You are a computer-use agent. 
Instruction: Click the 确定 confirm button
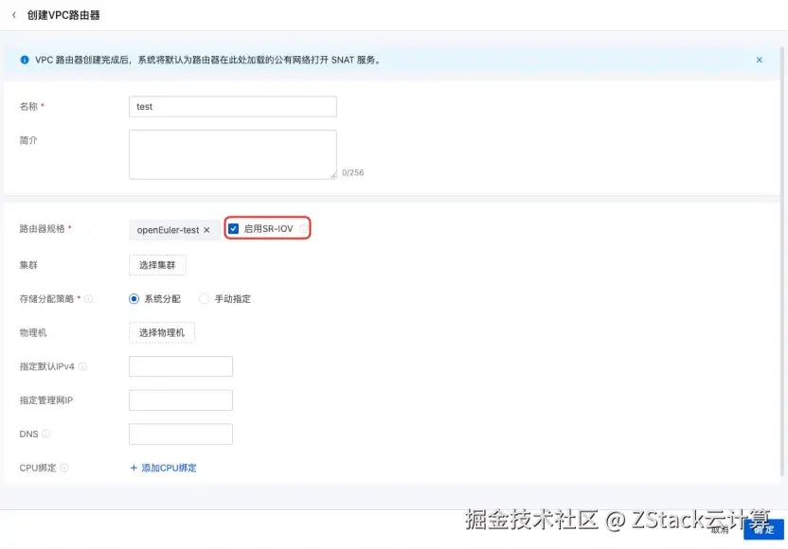pyautogui.click(x=765, y=529)
